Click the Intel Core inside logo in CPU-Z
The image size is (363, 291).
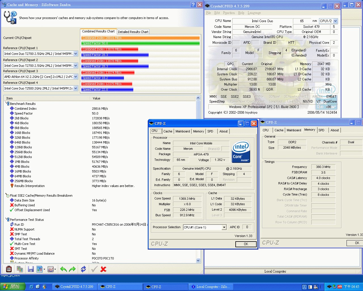[x=241, y=152]
